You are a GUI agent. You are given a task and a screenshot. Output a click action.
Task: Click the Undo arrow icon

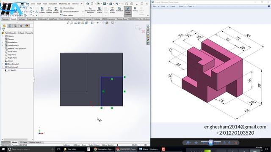click(117, 4)
